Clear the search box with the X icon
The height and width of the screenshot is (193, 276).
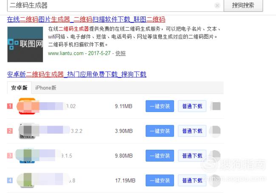(x=217, y=6)
